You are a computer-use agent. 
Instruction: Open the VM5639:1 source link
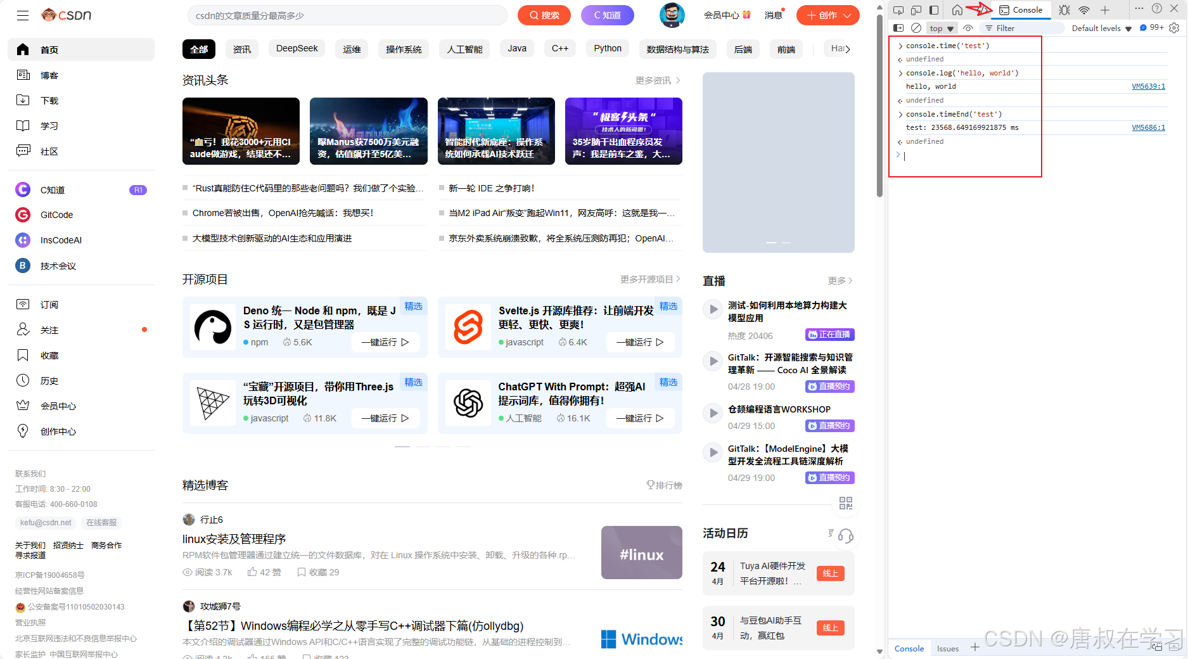point(1148,87)
